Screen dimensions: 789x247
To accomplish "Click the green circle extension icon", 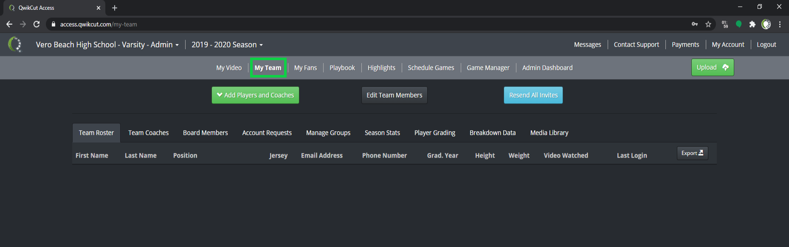I will pyautogui.click(x=738, y=24).
